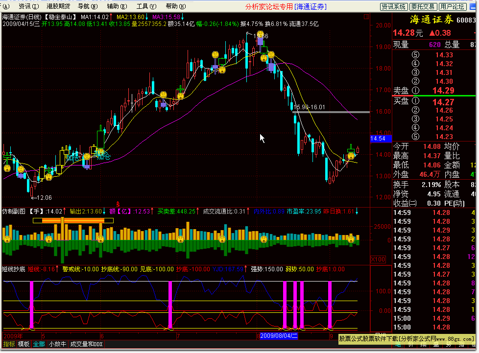Click the 仿制副图 indicator label
479x353 pixels.
[14, 212]
